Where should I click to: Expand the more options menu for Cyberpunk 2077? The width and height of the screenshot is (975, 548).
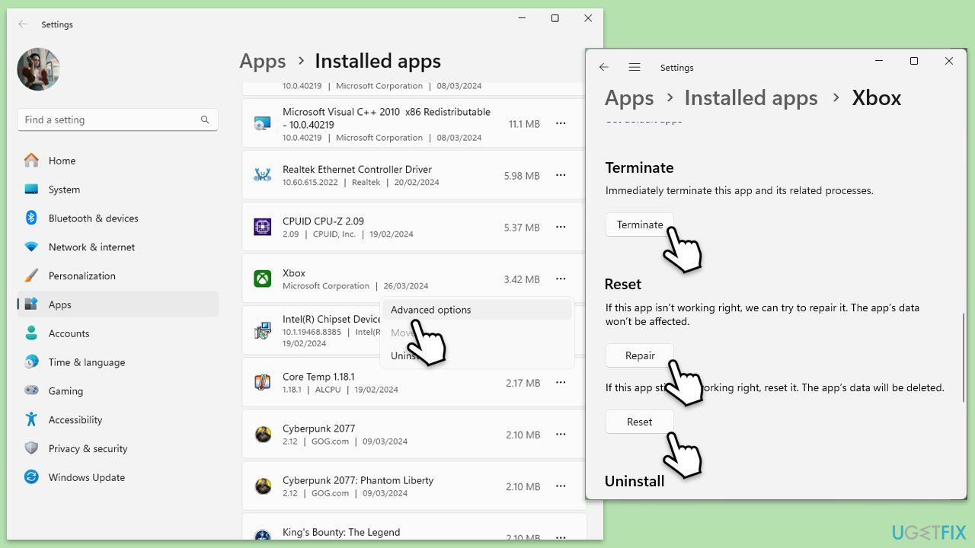click(561, 435)
